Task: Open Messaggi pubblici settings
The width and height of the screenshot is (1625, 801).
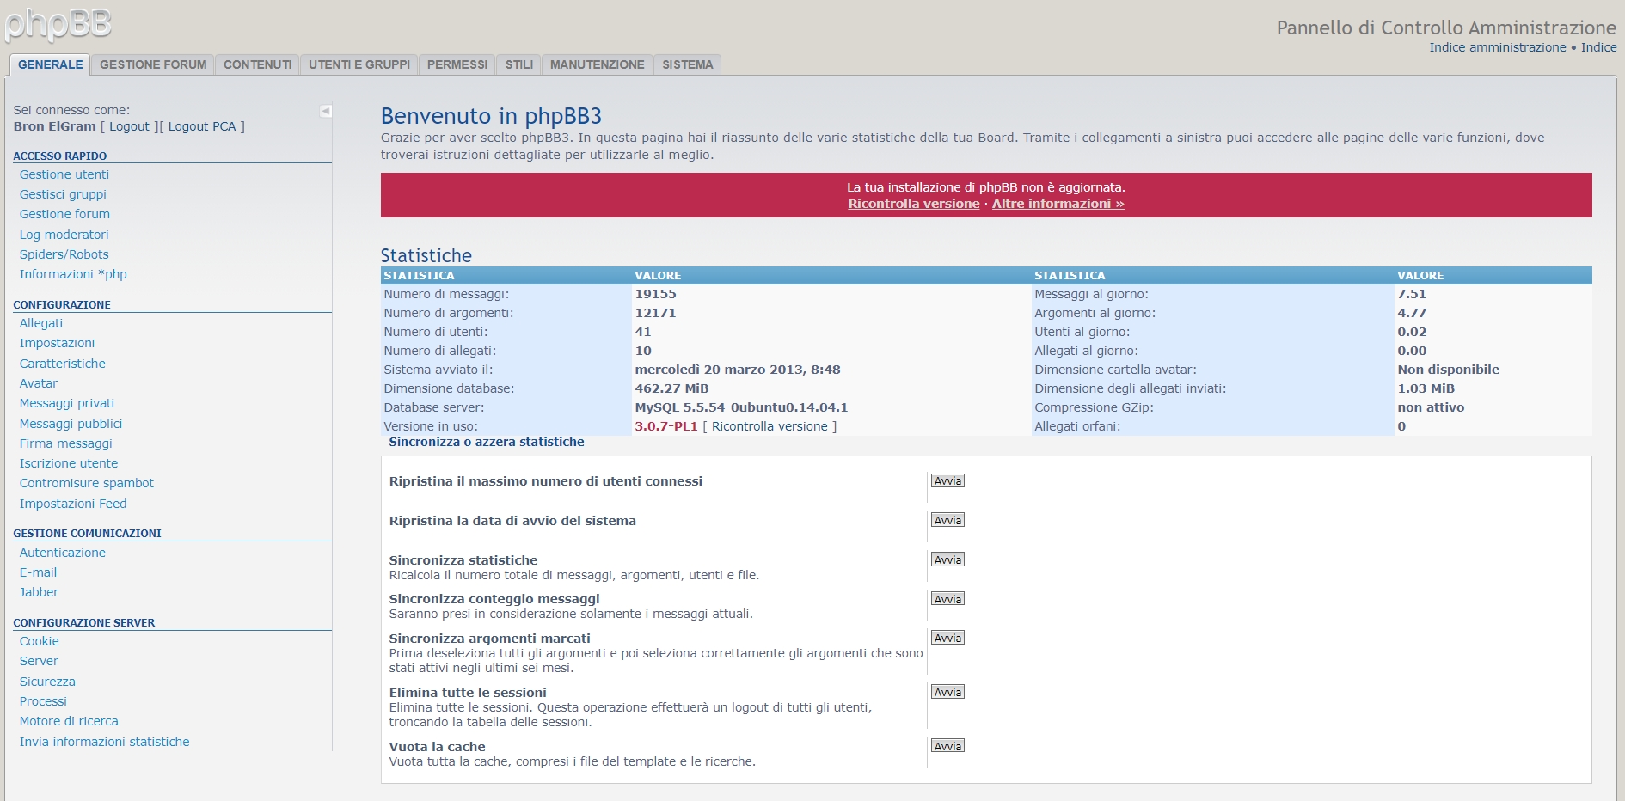Action: click(71, 424)
